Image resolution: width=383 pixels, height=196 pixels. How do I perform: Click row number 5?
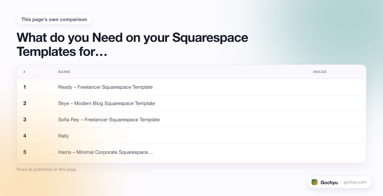[25, 152]
